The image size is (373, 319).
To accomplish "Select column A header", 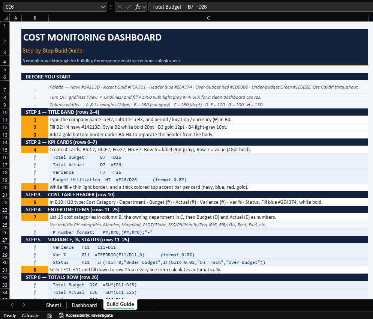I will [16, 18].
